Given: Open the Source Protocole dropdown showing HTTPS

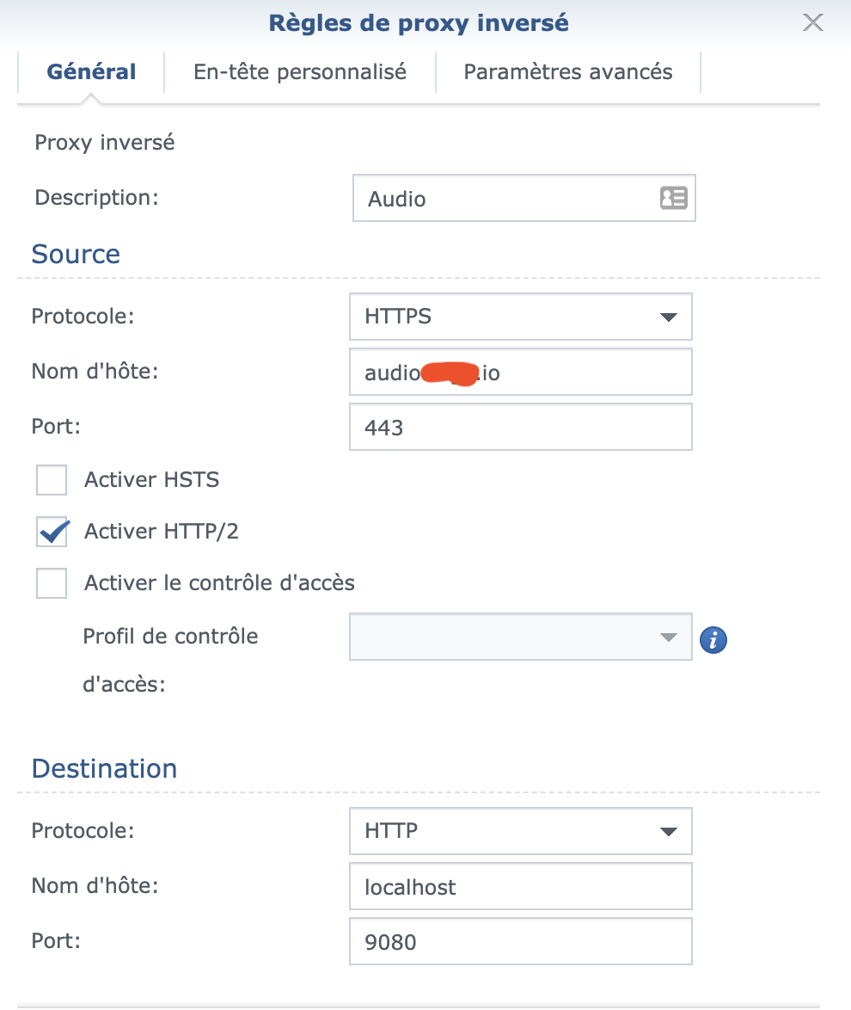Looking at the screenshot, I should [x=520, y=317].
